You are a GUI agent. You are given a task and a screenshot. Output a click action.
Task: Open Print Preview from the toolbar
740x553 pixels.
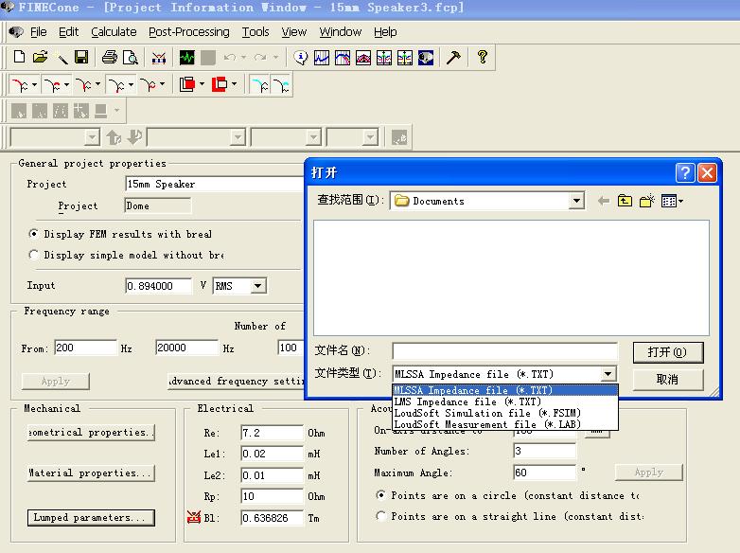pyautogui.click(x=129, y=58)
